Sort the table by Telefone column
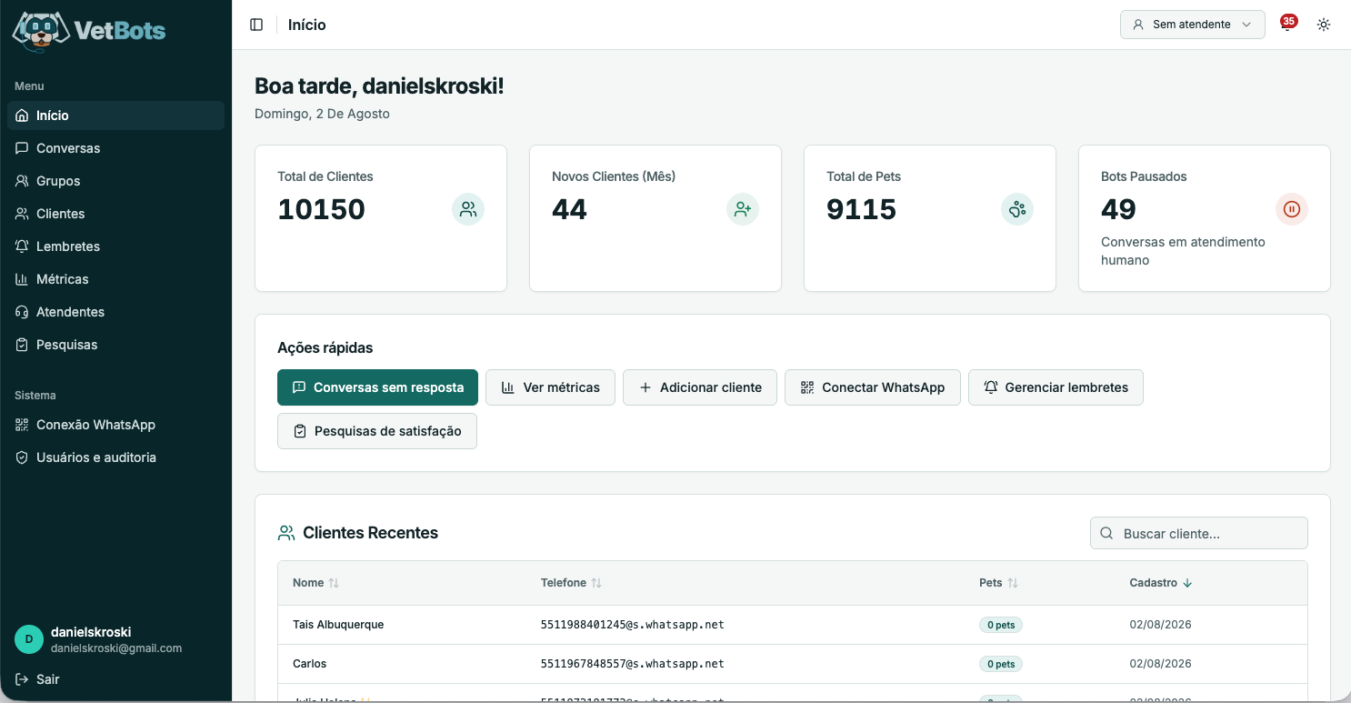This screenshot has width=1351, height=703. pos(571,583)
